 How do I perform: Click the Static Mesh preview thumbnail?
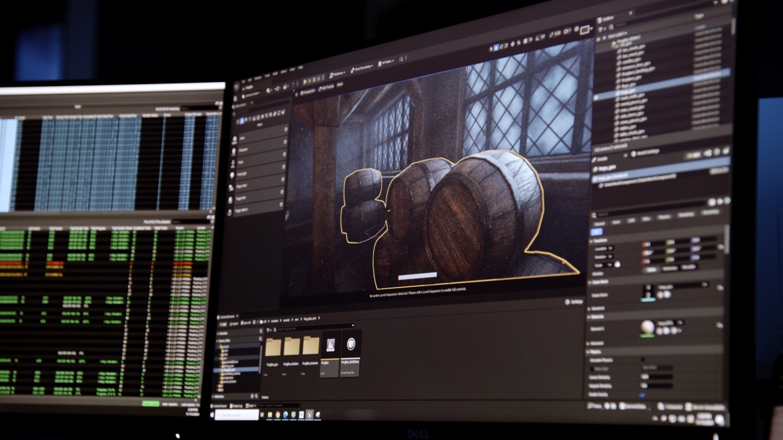point(648,291)
